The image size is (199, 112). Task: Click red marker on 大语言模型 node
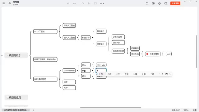point(147,54)
